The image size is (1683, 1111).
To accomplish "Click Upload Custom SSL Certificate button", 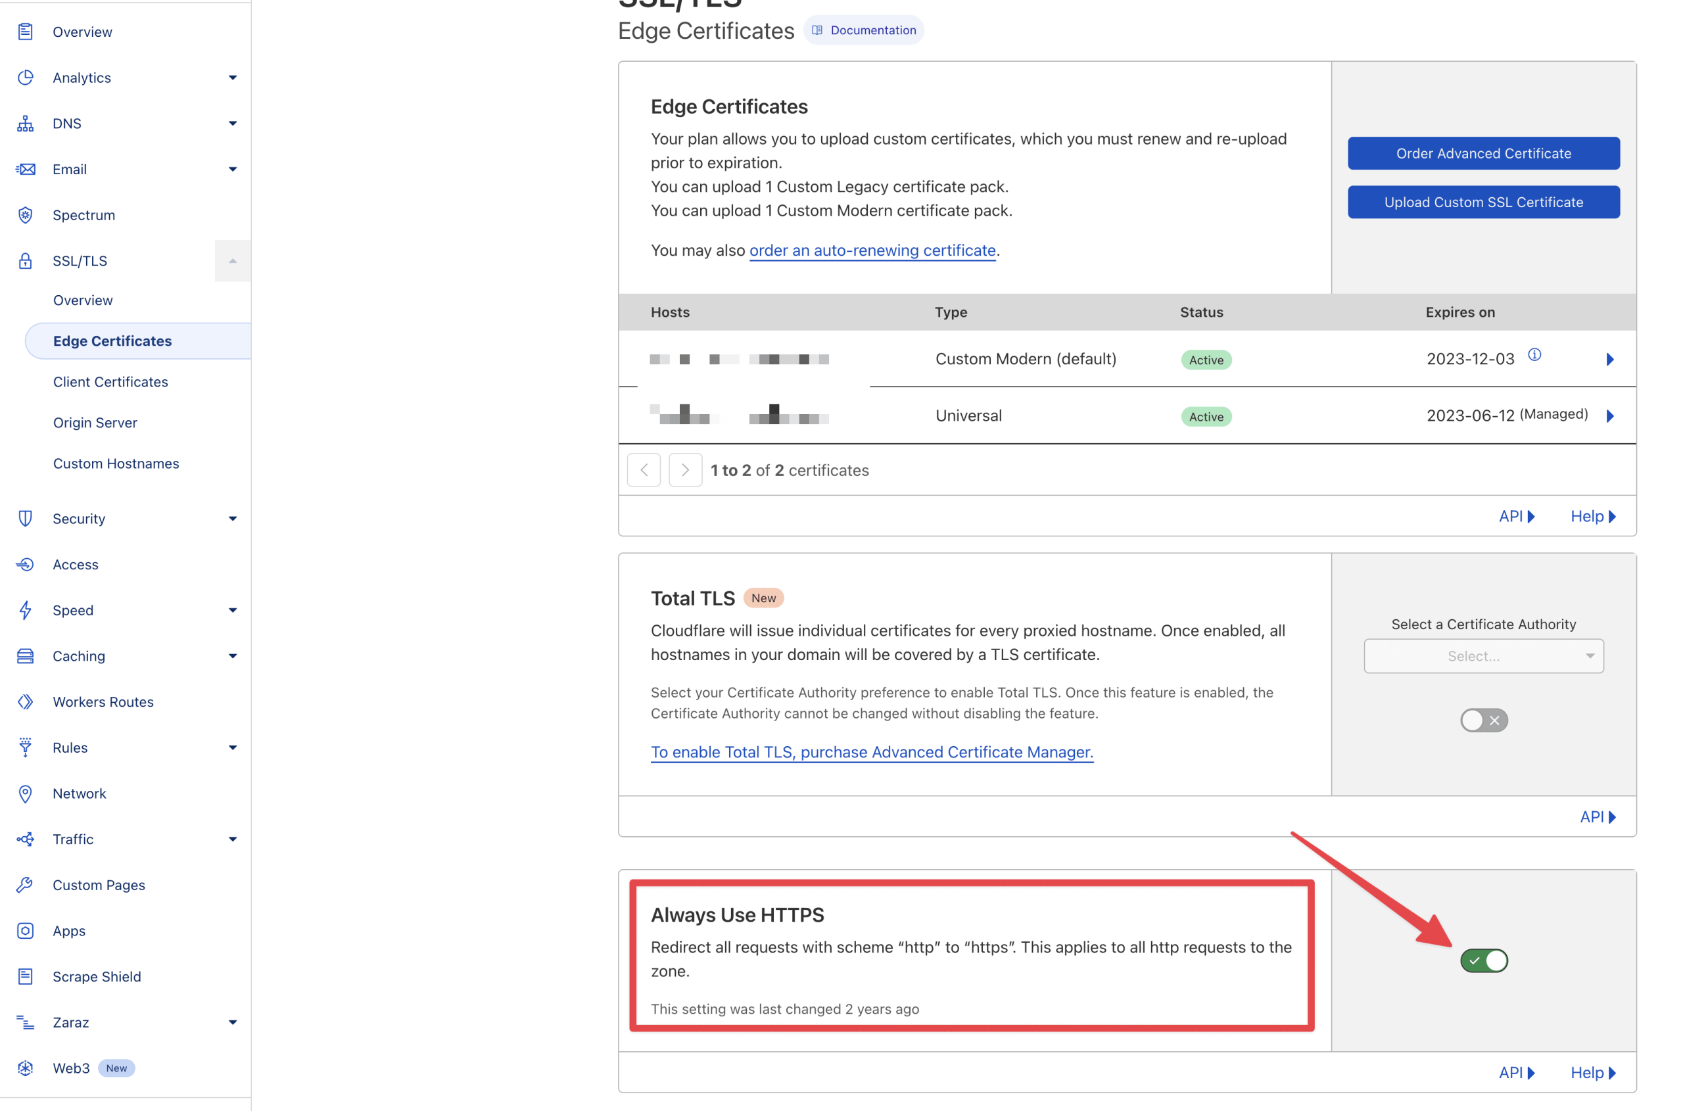I will coord(1483,202).
